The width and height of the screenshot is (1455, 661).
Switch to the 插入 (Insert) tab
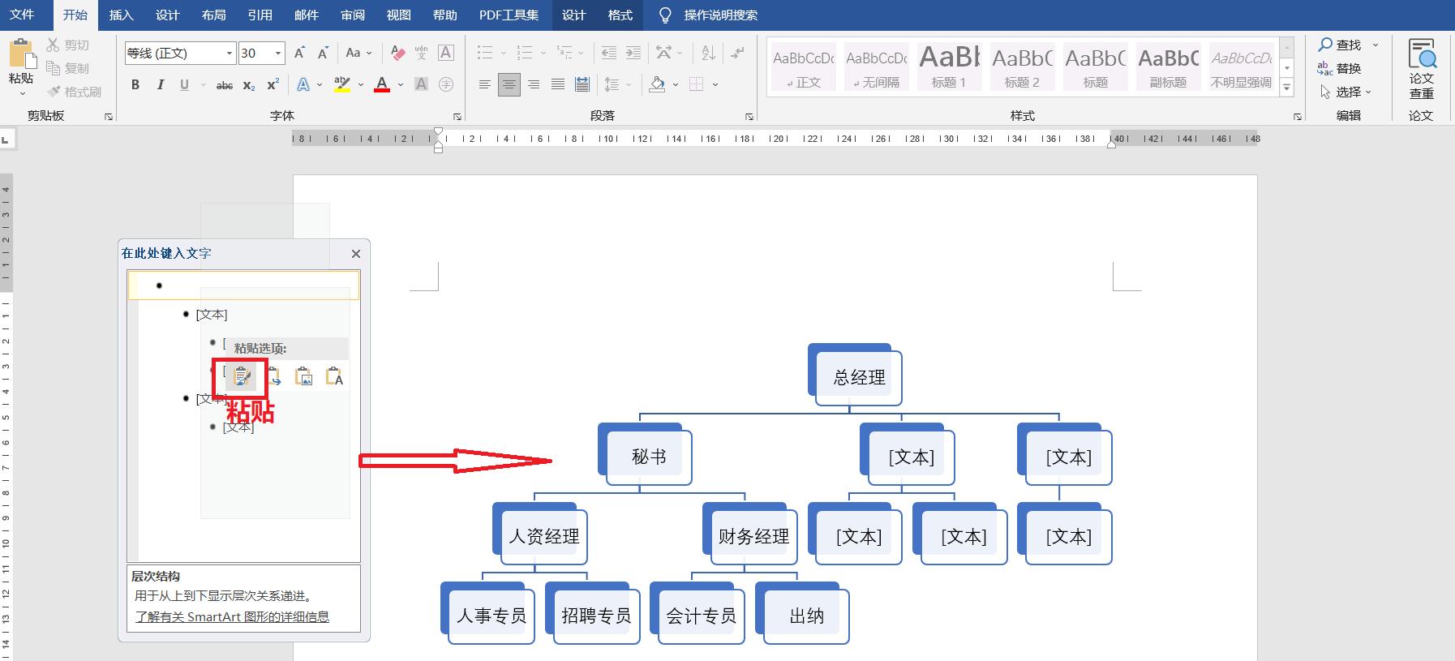tap(121, 15)
